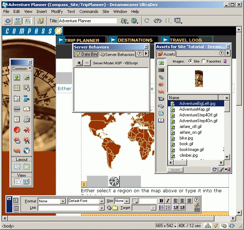The width and height of the screenshot is (244, 230).
Task: Insert Horizontal Rule object
Action: click(x=17, y=109)
